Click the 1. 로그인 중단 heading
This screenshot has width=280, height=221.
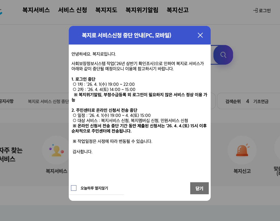tap(84, 79)
